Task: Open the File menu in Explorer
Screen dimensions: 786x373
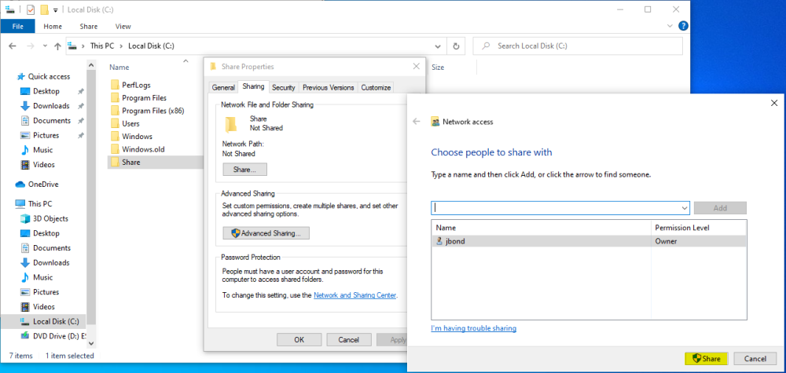Action: [x=17, y=27]
